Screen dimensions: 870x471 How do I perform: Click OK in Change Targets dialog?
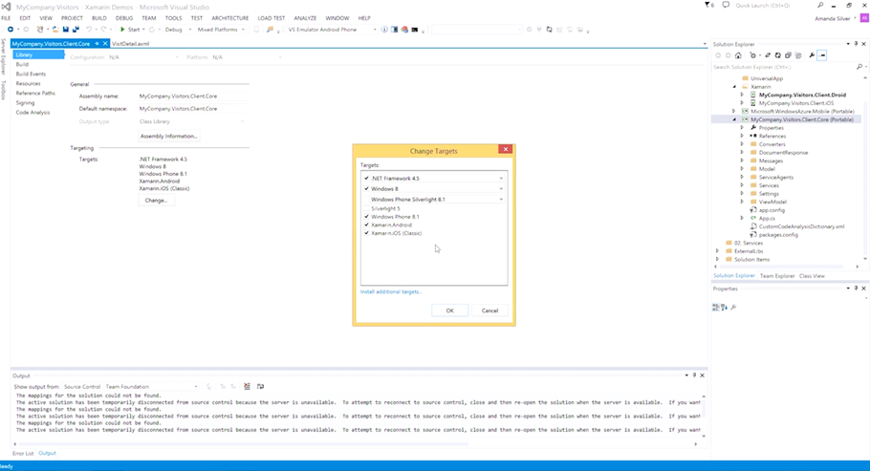pos(450,310)
